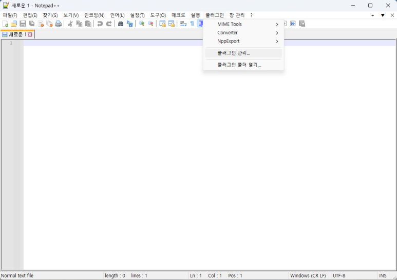Choose 플러그인 폴더 열기... menu entry
The width and height of the screenshot is (397, 280).
point(243,65)
